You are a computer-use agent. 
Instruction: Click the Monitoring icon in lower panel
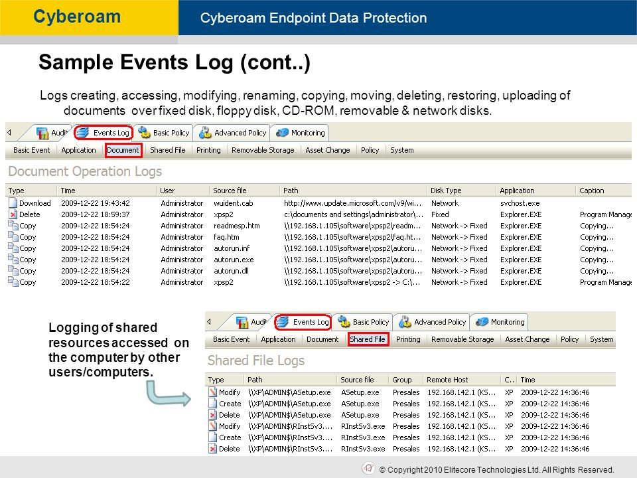482,323
